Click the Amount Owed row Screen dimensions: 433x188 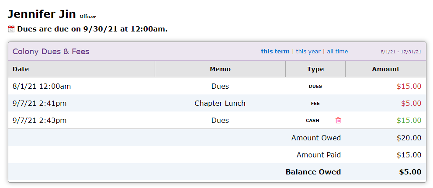(x=217, y=137)
